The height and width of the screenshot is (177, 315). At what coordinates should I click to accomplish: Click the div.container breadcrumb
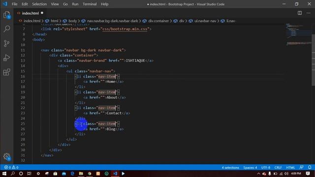pos(158,21)
